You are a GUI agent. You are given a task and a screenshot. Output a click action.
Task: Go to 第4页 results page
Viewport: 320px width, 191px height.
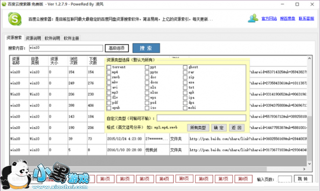pyautogui.click(x=164, y=179)
